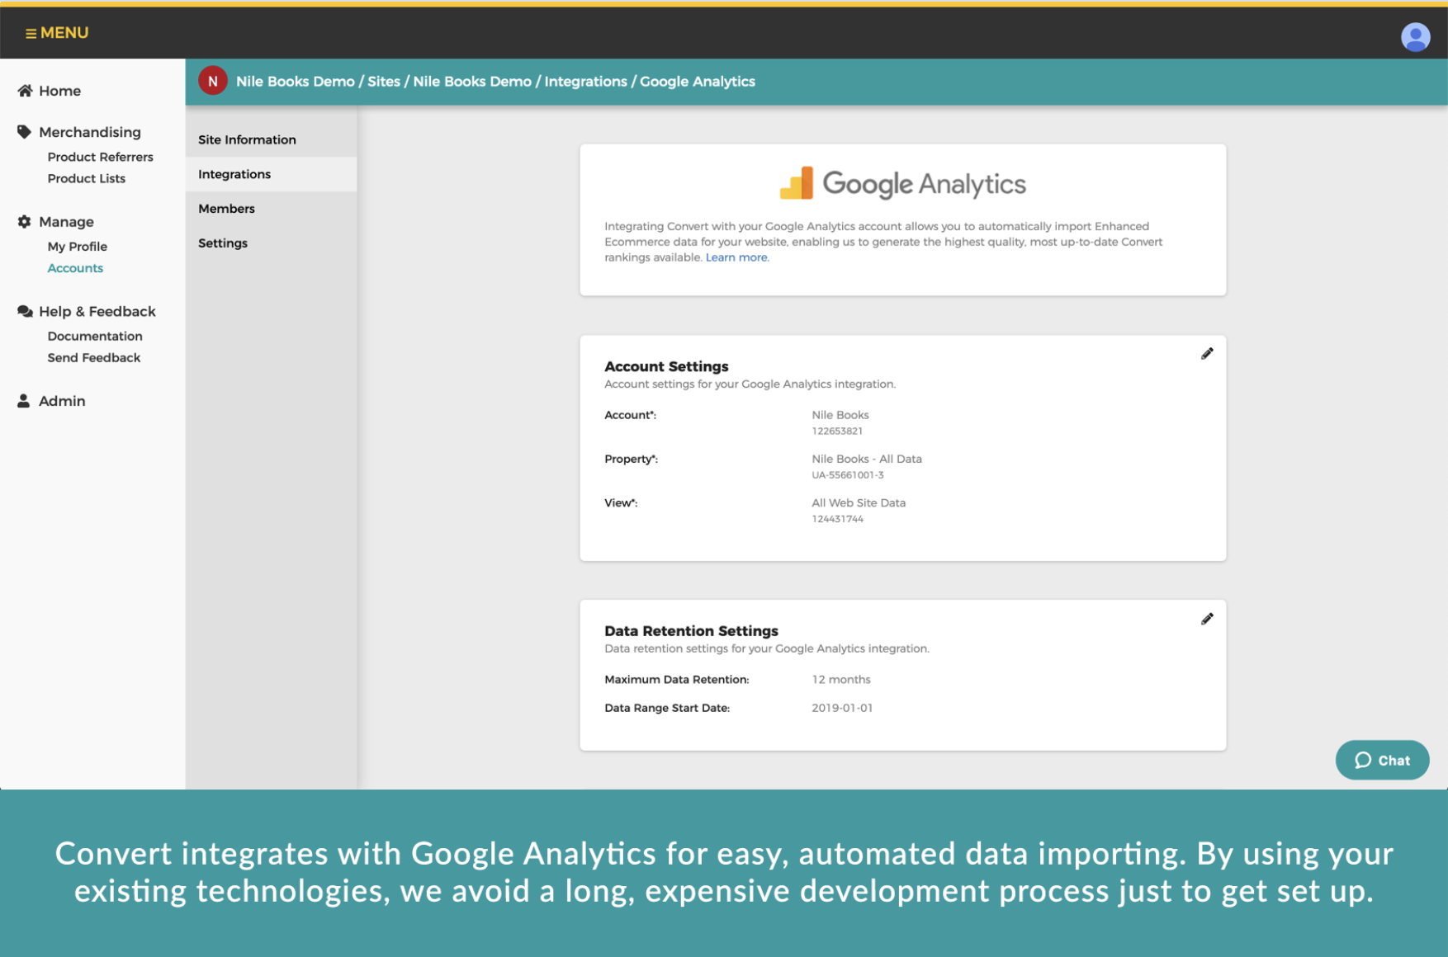Screen dimensions: 1448x957
Task: Select property ID UA-55661001-3
Action: click(x=848, y=475)
